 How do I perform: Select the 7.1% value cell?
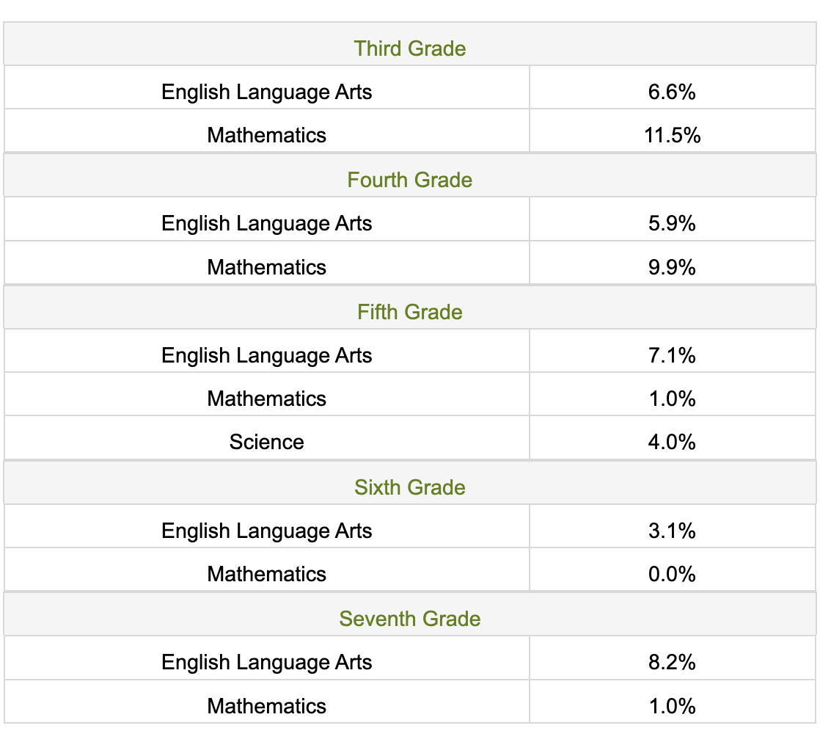(x=671, y=355)
